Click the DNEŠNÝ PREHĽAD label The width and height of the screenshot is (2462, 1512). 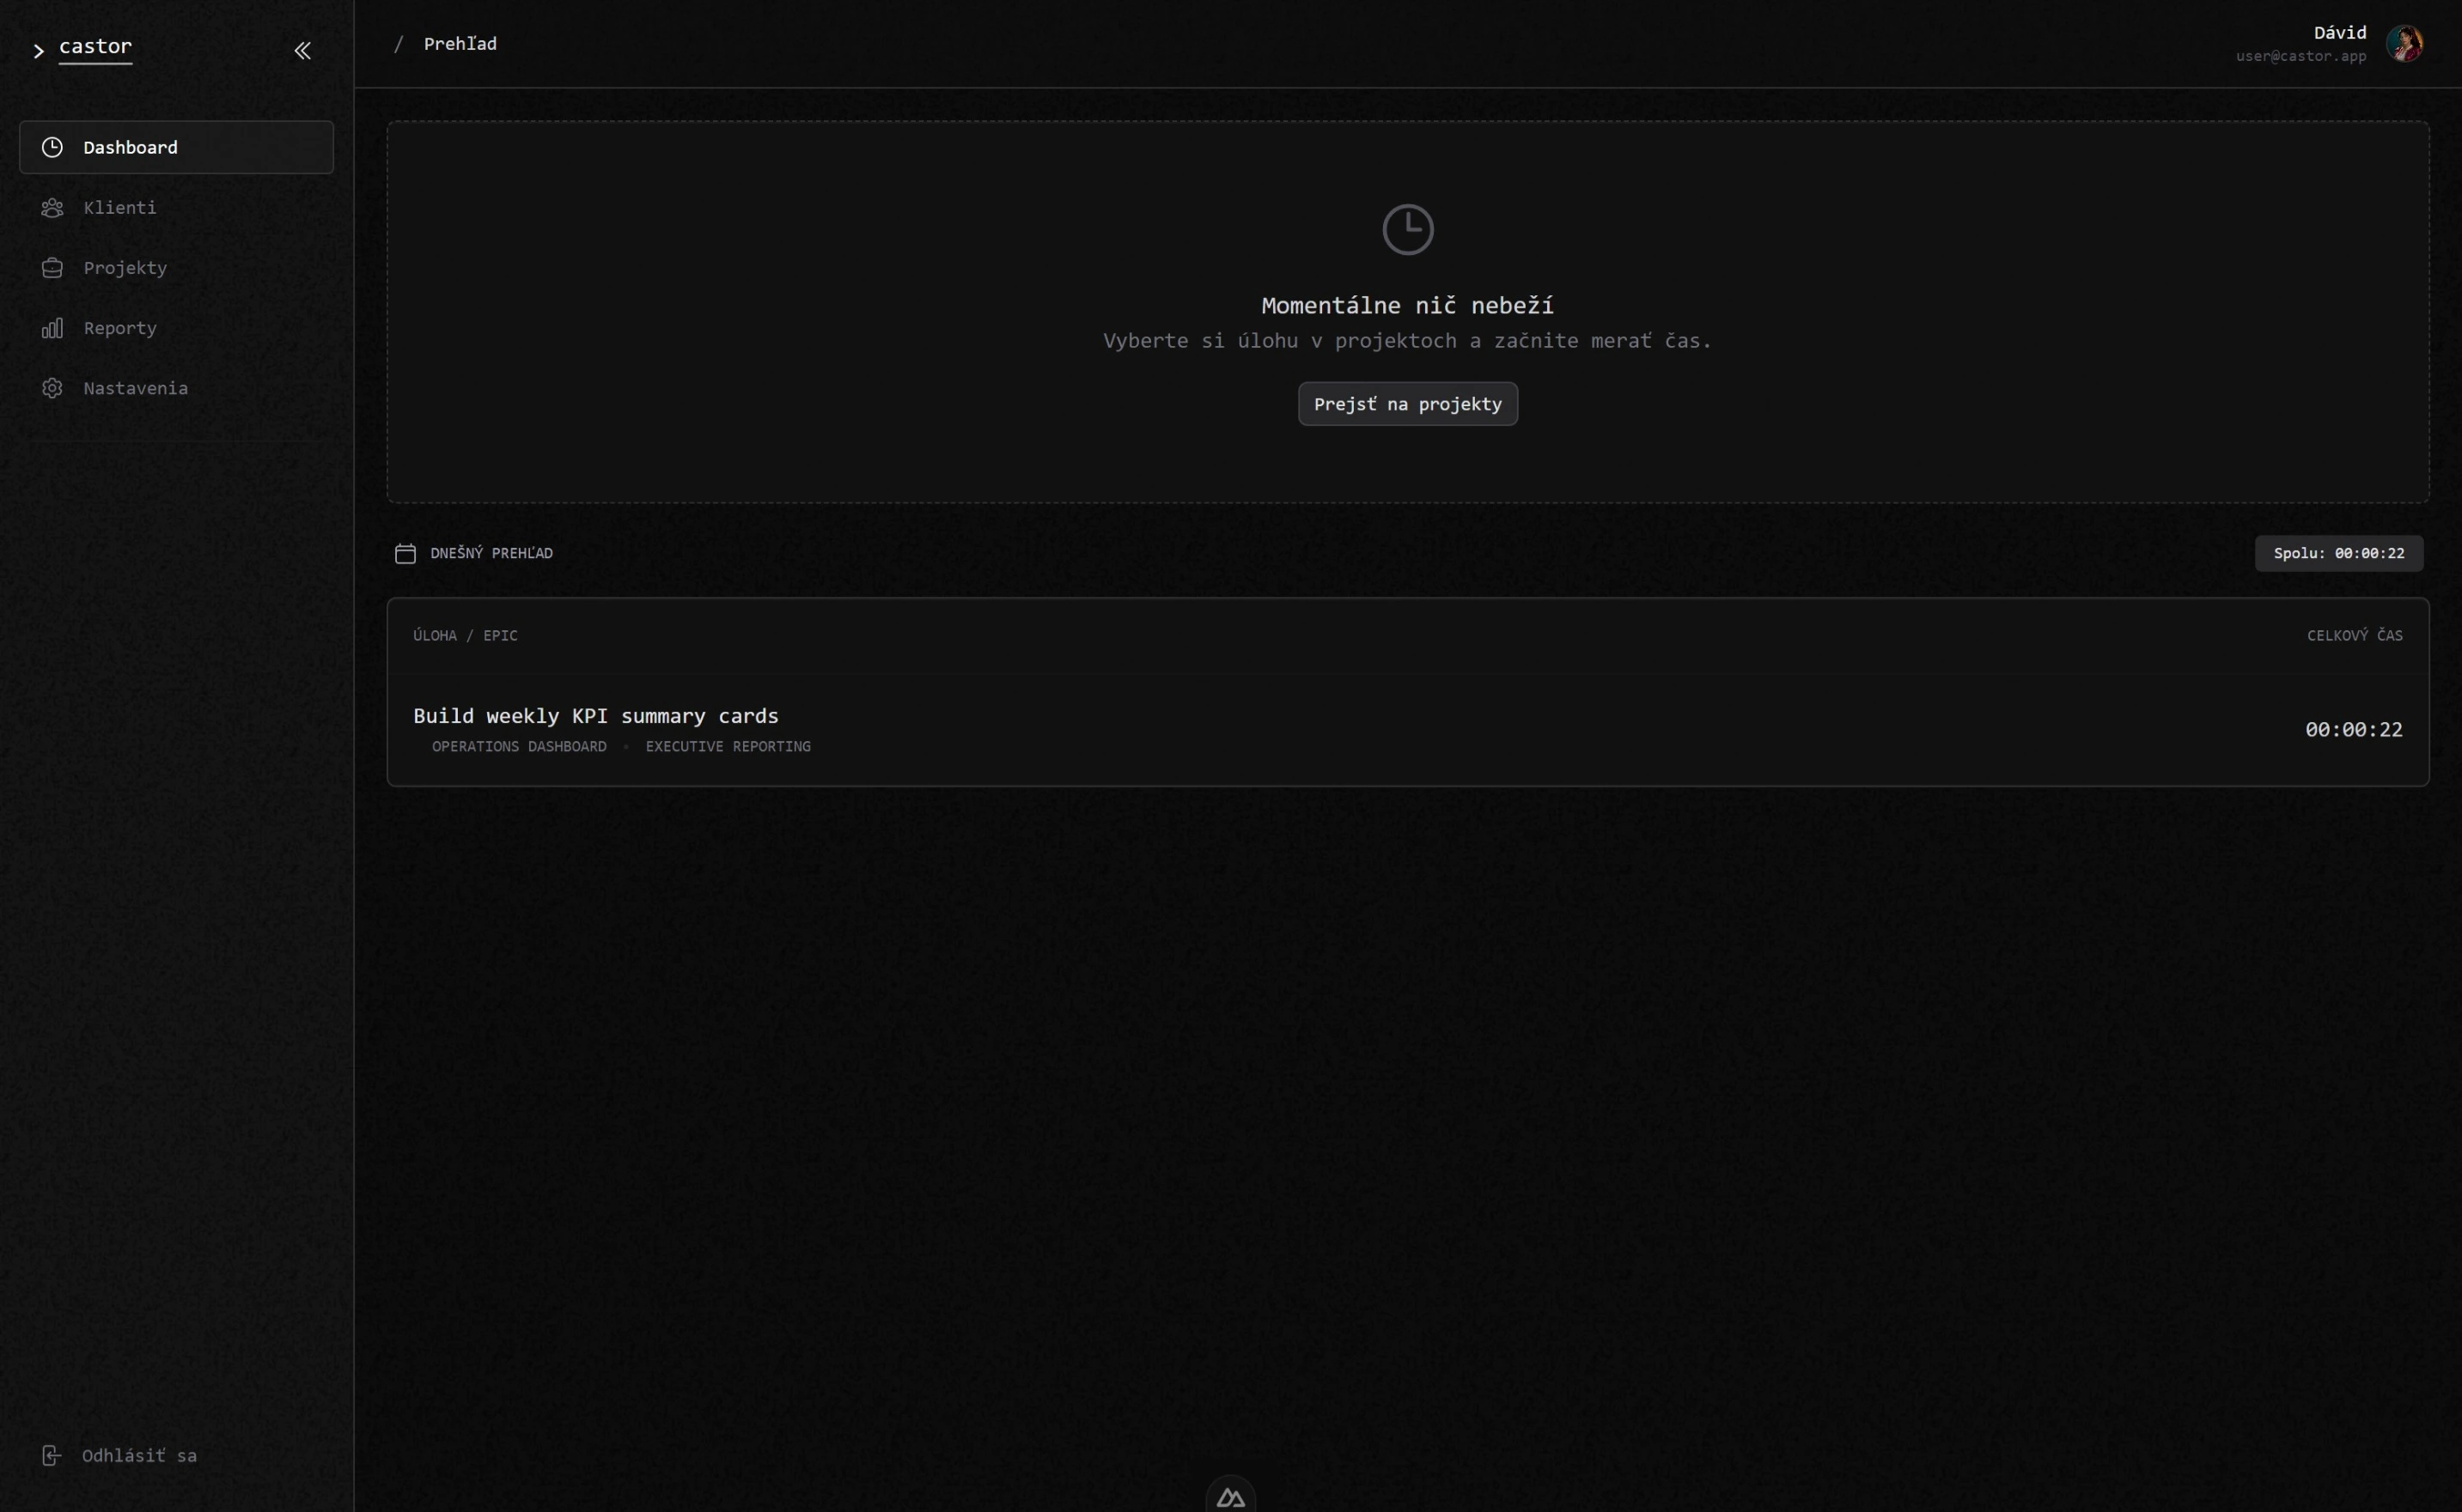[x=491, y=553]
